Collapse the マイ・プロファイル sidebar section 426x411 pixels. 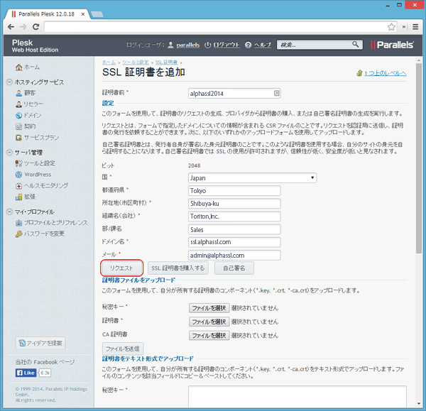tap(9, 212)
